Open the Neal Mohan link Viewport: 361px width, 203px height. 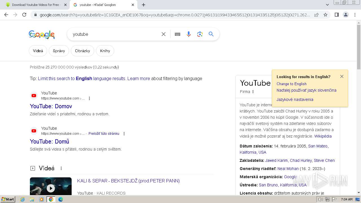(x=288, y=169)
